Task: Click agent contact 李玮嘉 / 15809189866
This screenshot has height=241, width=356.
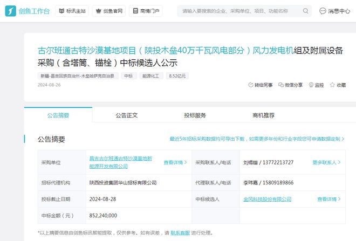Action: pos(269,183)
